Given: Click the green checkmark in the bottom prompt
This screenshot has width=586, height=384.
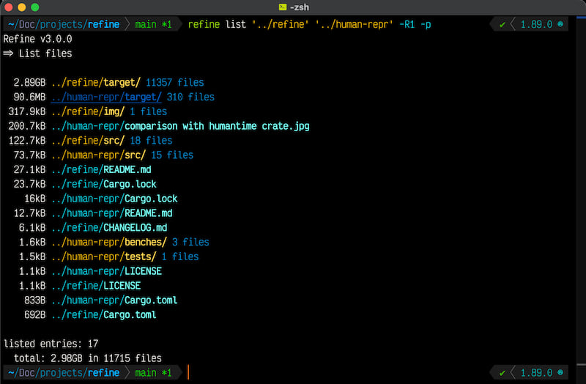Looking at the screenshot, I should (502, 373).
